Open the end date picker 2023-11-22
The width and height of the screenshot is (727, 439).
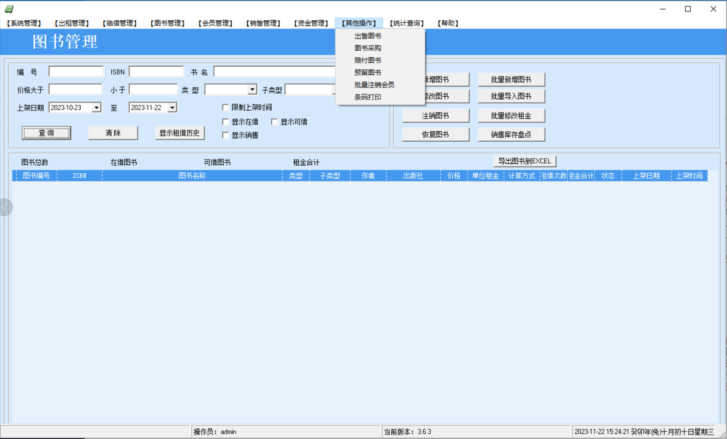click(172, 108)
